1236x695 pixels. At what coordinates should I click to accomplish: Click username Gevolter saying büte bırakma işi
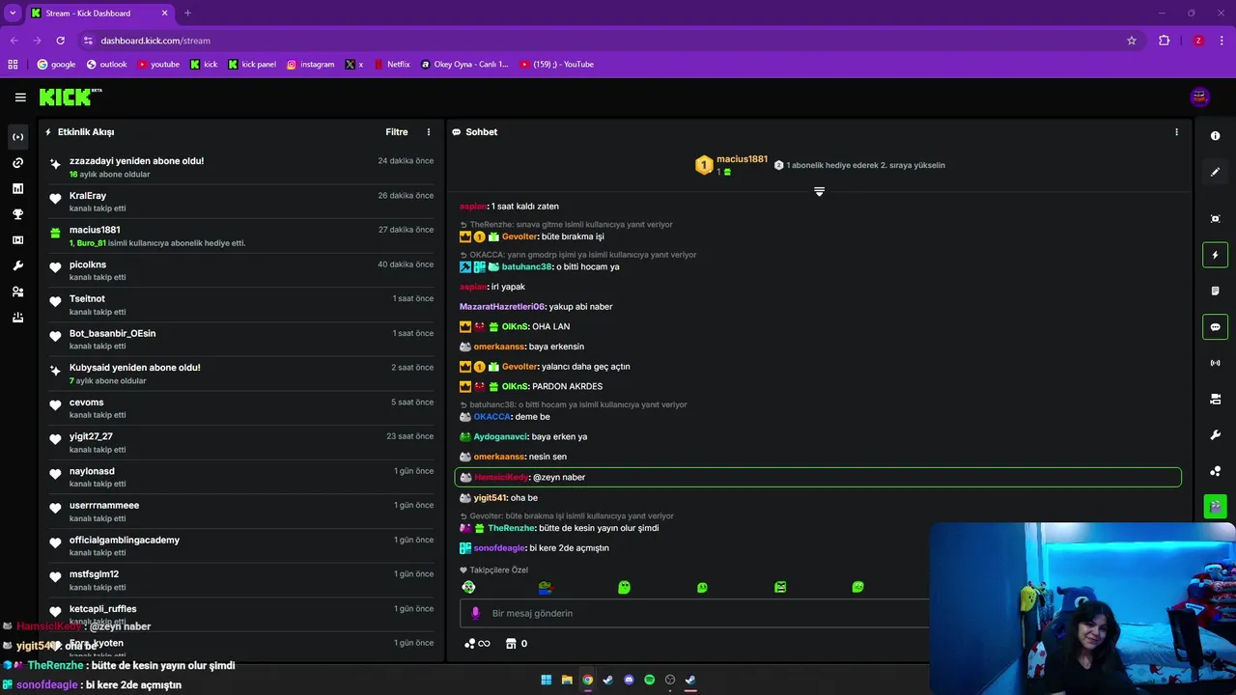click(x=520, y=236)
